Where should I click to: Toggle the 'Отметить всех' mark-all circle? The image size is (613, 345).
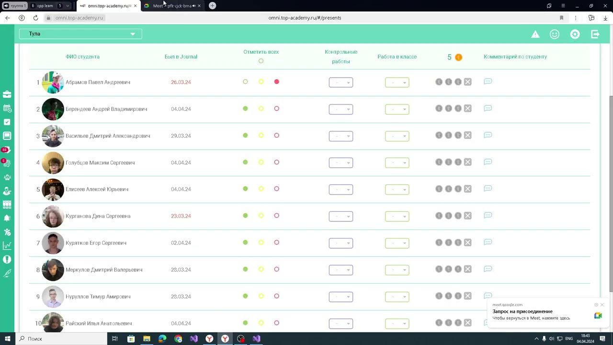coord(261,61)
